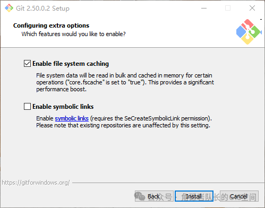This screenshot has height=208, width=265.
Task: Click the "Which features would you like to enable?" subtitle
Action: (x=73, y=34)
